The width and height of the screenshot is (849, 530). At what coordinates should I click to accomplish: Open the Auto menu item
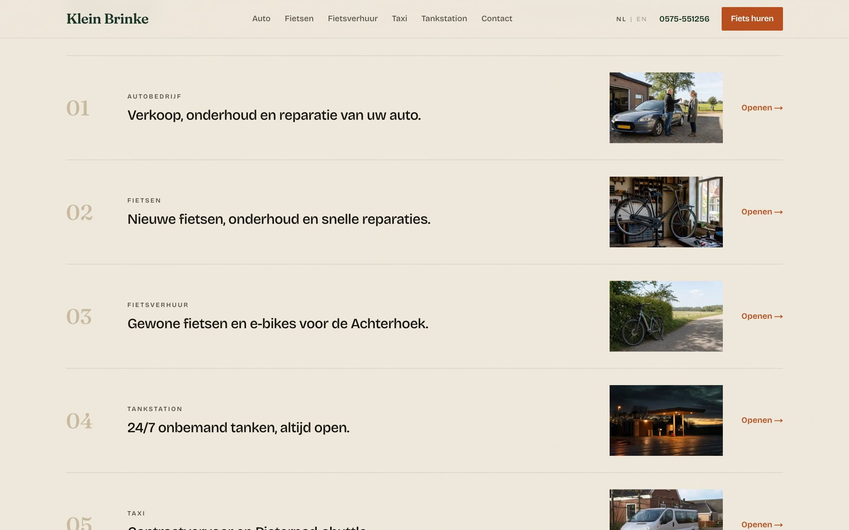coord(261,18)
